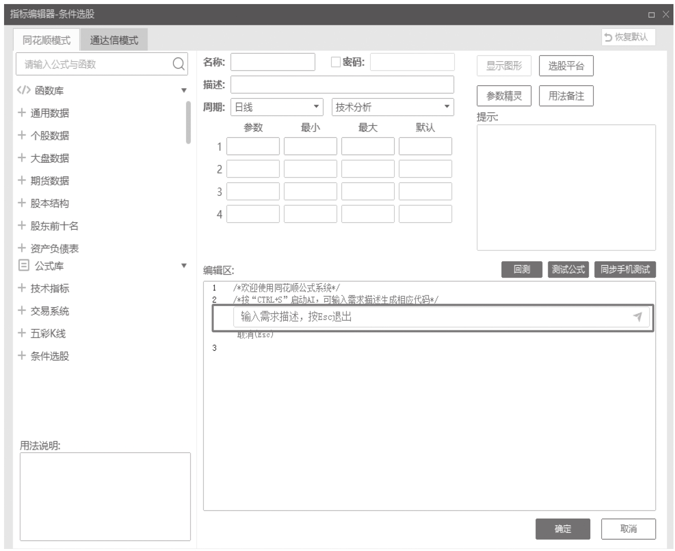The height and width of the screenshot is (551, 675).
Task: Click the comment line 欢迎使用同花顺公式系统
Action: 287,288
